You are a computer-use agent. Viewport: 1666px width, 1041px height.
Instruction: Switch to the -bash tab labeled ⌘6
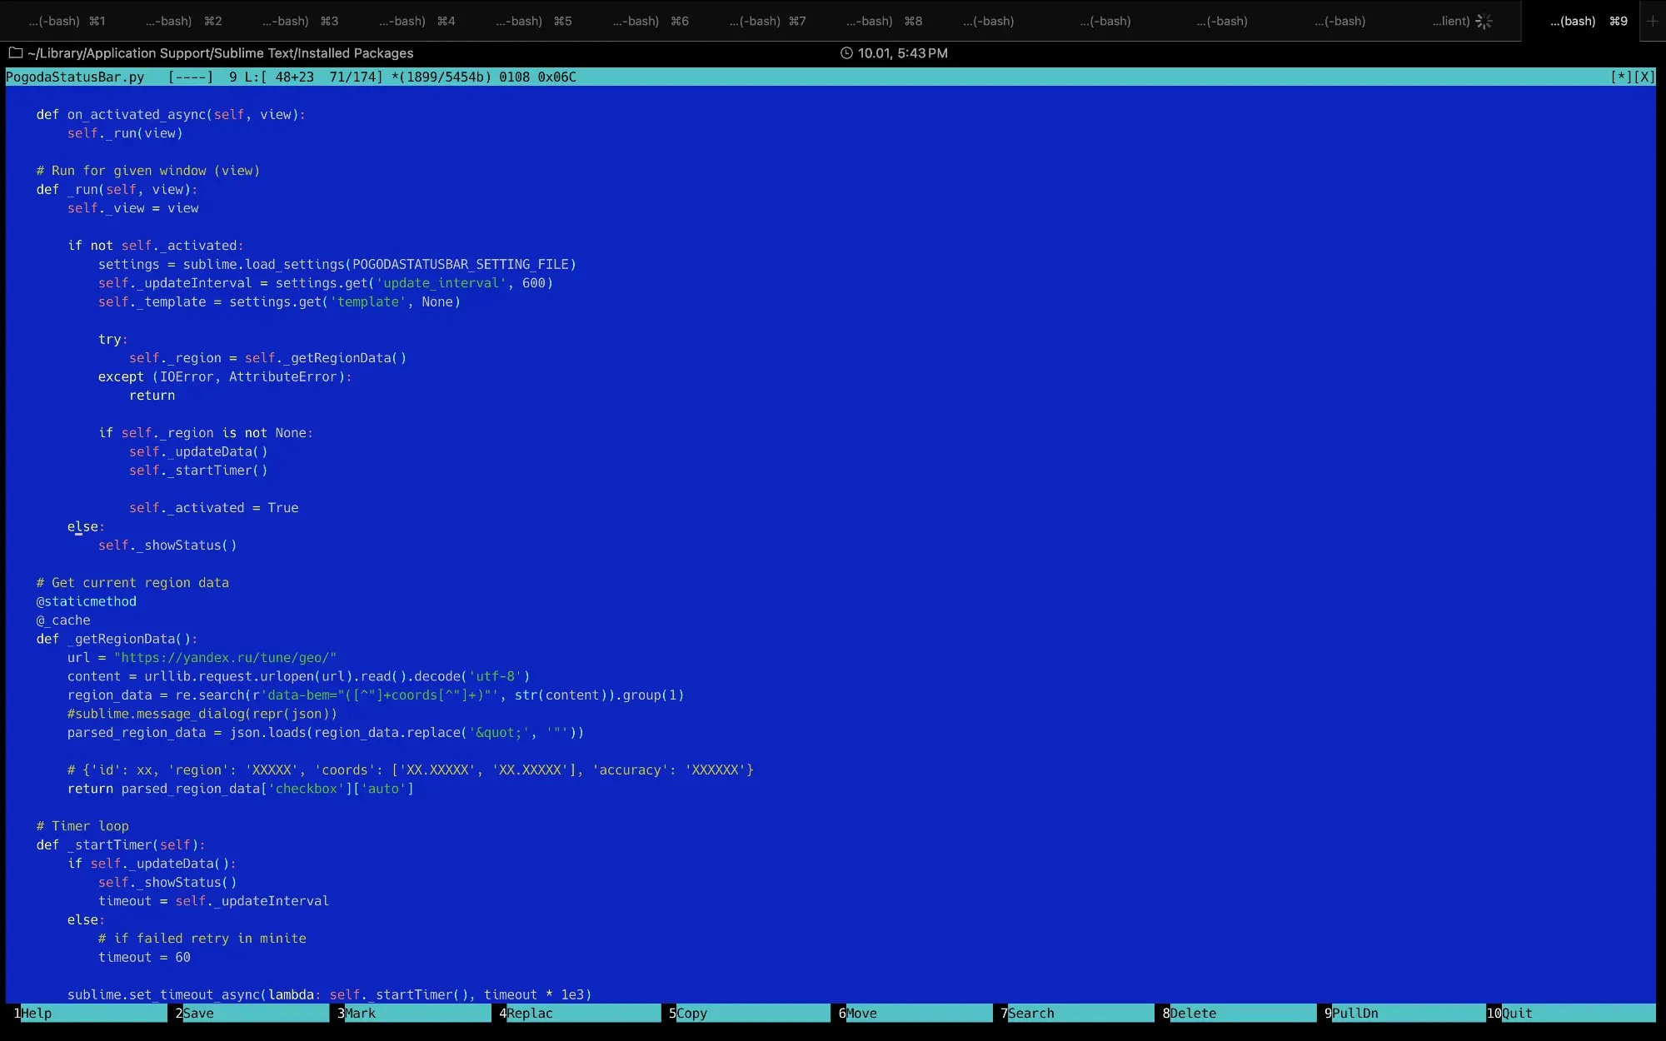point(651,21)
